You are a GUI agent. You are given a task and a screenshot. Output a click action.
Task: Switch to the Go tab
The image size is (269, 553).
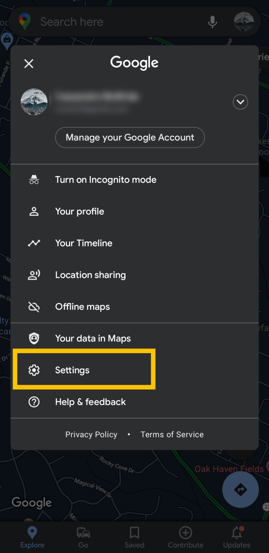pyautogui.click(x=83, y=537)
